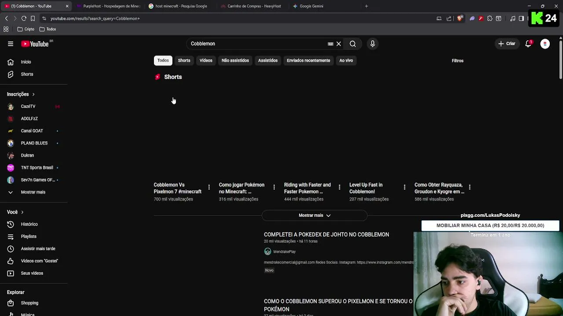
Task: Click the Brave Shields lion icon
Action: coord(460,18)
